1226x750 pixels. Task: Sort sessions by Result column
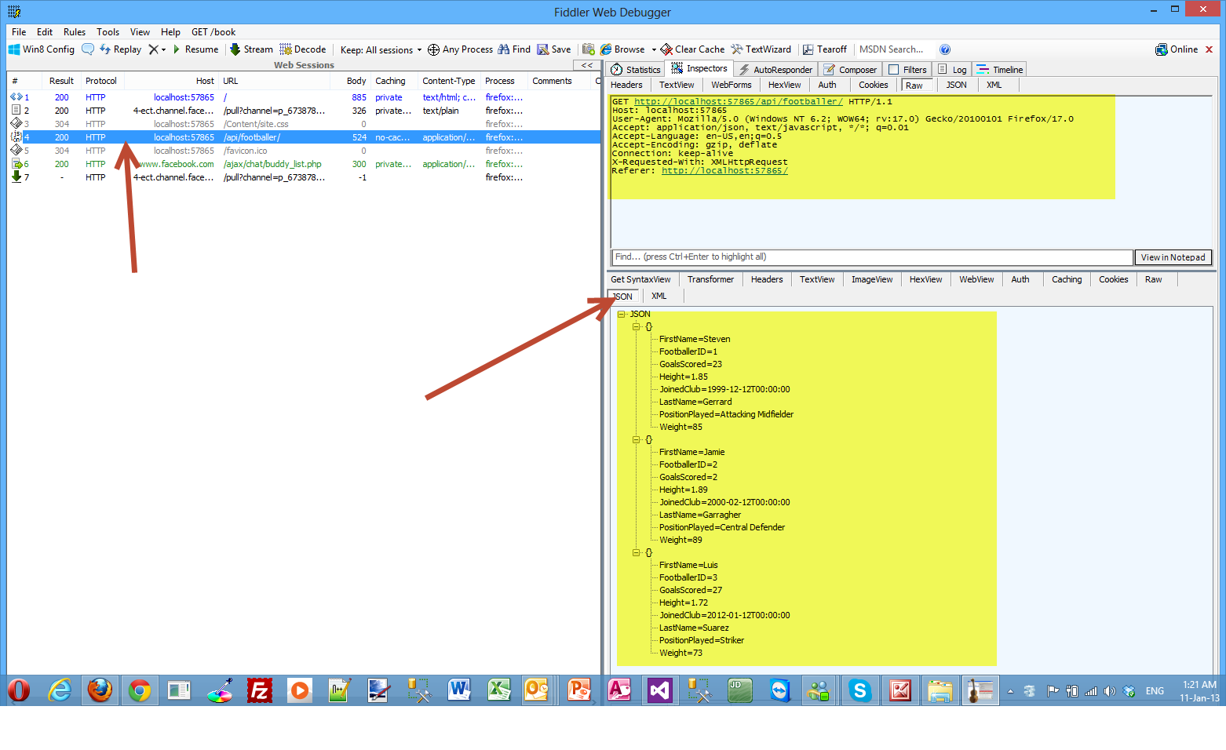pyautogui.click(x=61, y=81)
